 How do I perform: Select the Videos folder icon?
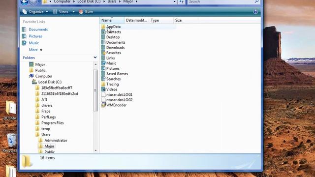click(x=103, y=89)
